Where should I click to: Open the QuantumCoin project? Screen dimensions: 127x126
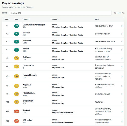(29, 65)
